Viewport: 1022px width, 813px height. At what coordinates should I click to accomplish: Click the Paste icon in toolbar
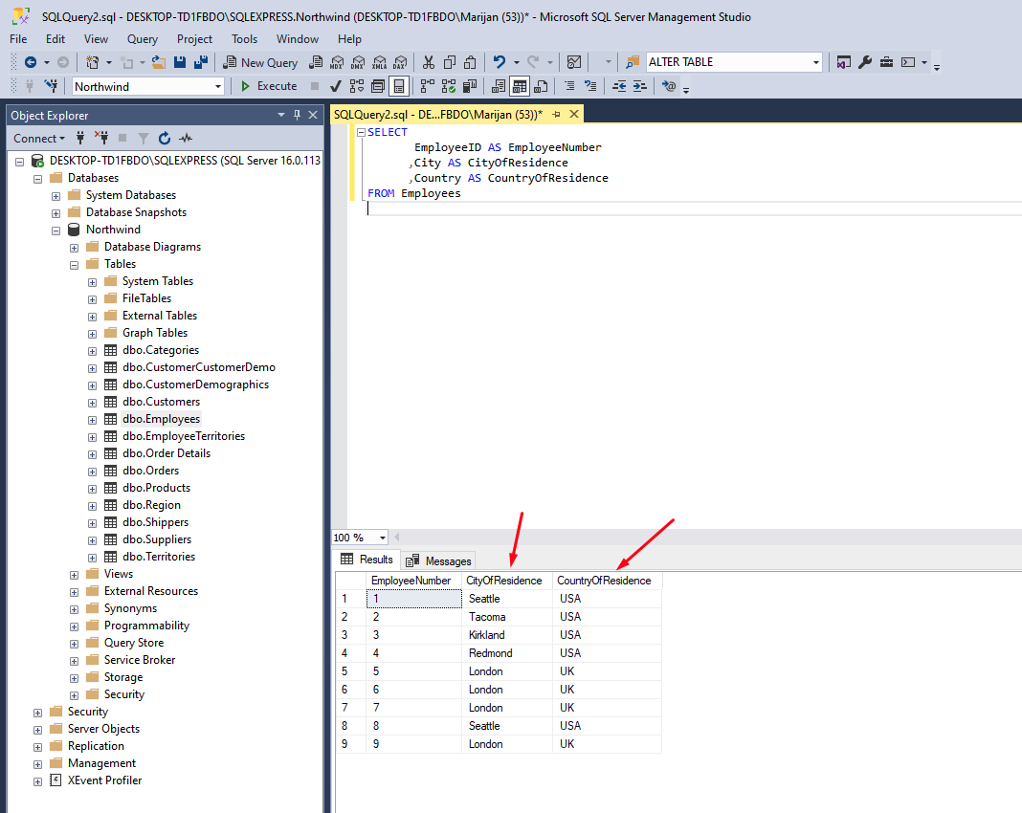pyautogui.click(x=470, y=62)
